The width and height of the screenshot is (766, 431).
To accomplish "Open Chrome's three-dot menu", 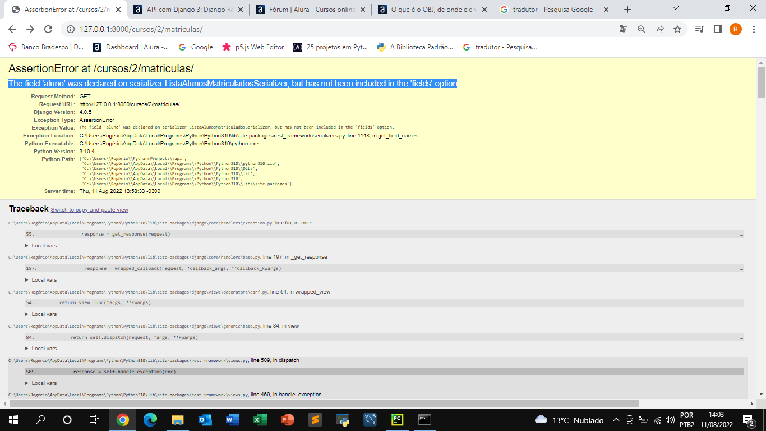I will 754,29.
